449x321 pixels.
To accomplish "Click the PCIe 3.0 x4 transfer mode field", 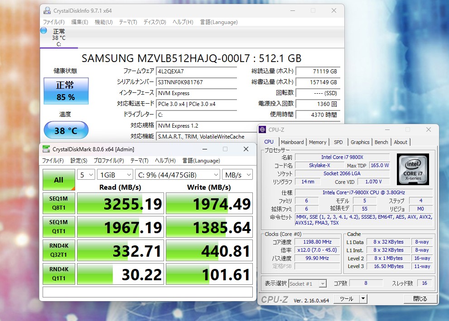I will coord(197,104).
